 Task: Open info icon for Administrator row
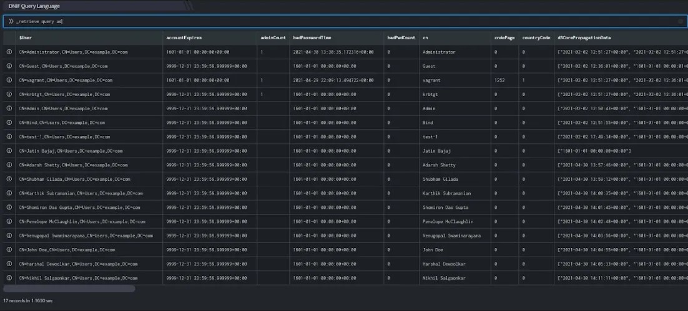point(9,52)
